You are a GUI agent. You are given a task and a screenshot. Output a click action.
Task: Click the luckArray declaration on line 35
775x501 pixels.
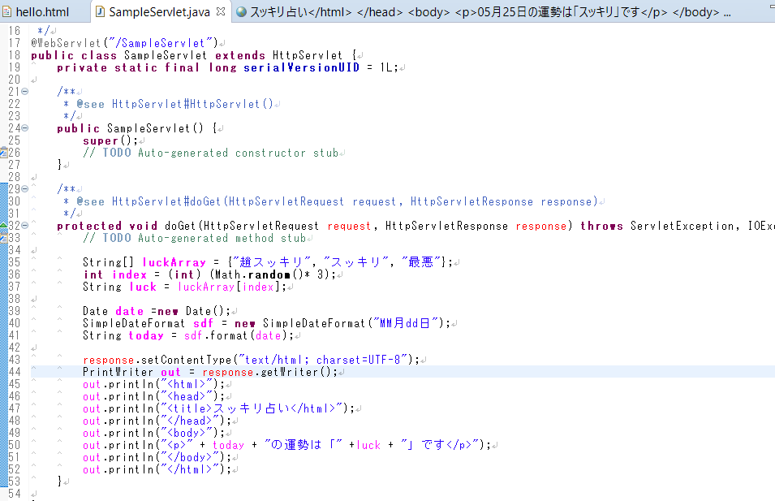[174, 262]
